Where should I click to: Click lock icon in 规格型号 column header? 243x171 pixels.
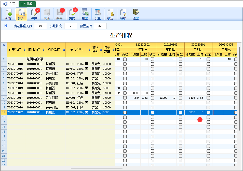pyautogui.click(x=89, y=50)
